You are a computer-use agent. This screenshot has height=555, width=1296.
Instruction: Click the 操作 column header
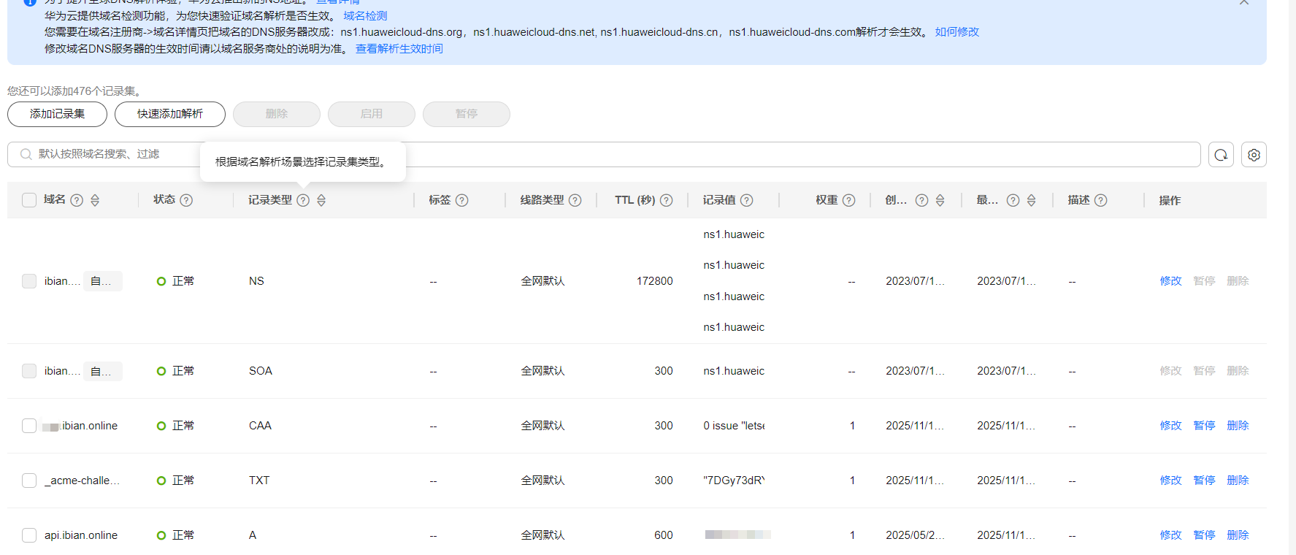(x=1170, y=200)
